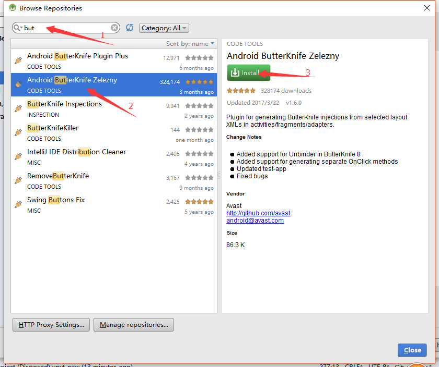Click Manage repositories button

(134, 325)
